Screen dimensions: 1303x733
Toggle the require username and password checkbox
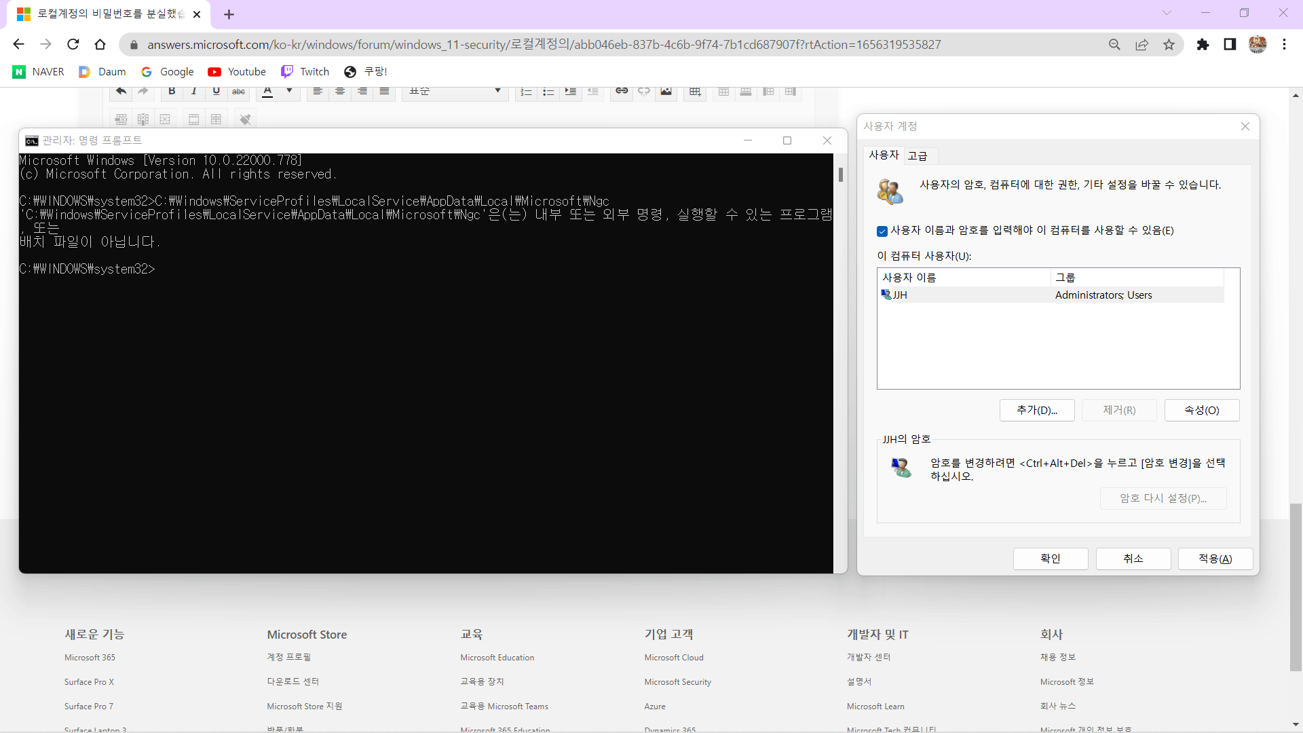click(x=882, y=231)
